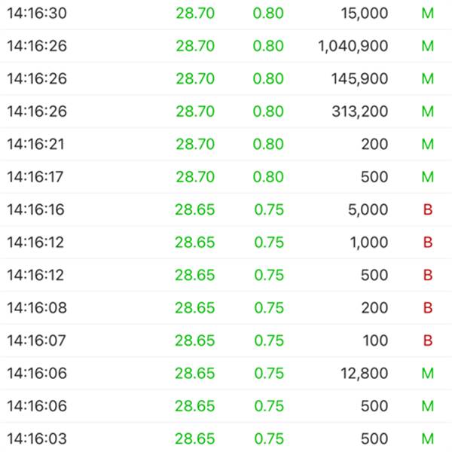
Task: Click red B marker at 14:16:07
Action: 428,341
